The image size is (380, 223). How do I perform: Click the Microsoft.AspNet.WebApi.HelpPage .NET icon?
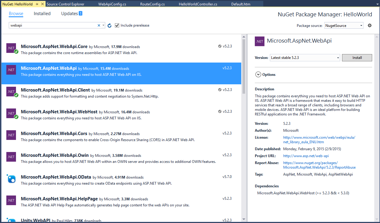click(11, 200)
